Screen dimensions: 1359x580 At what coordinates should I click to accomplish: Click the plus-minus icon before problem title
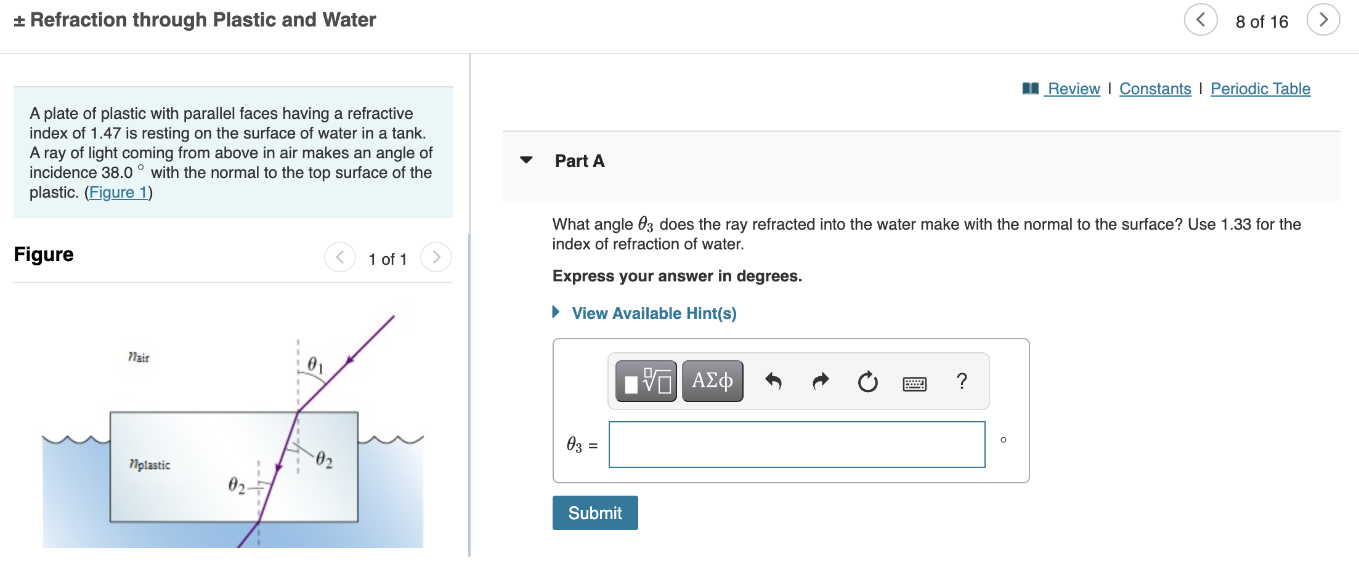(19, 19)
